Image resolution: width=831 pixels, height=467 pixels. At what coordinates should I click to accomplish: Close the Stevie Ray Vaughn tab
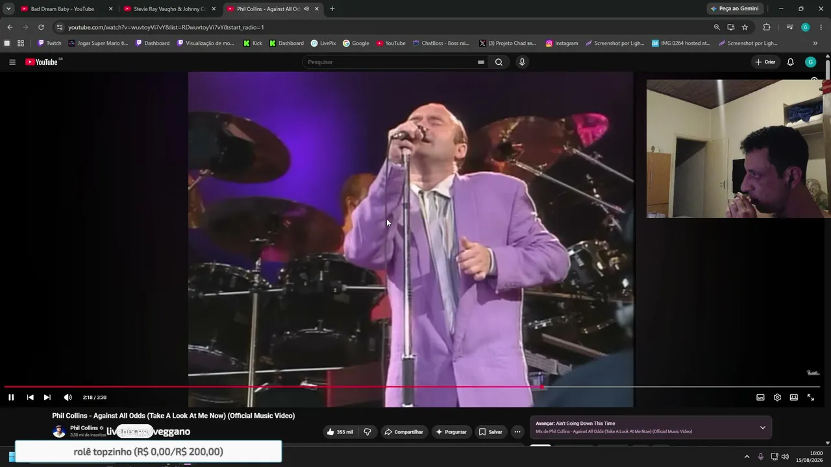(214, 9)
